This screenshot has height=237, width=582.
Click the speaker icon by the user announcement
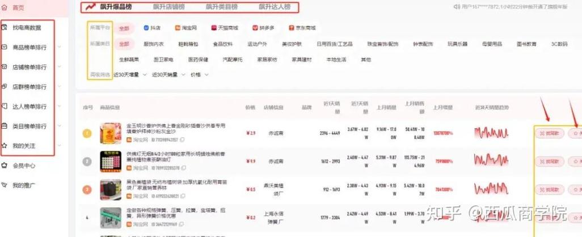point(457,7)
